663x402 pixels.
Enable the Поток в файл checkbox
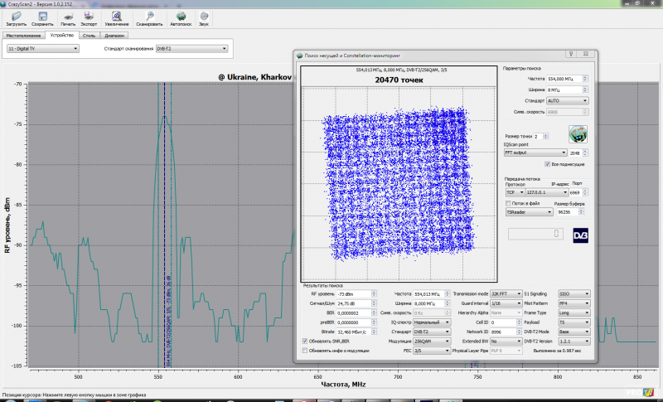[x=509, y=203]
